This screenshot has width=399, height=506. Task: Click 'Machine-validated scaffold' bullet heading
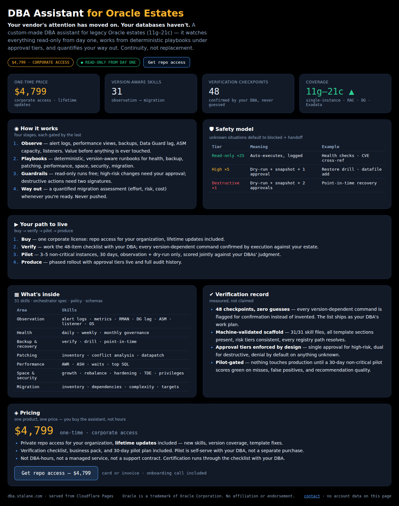tap(249, 332)
